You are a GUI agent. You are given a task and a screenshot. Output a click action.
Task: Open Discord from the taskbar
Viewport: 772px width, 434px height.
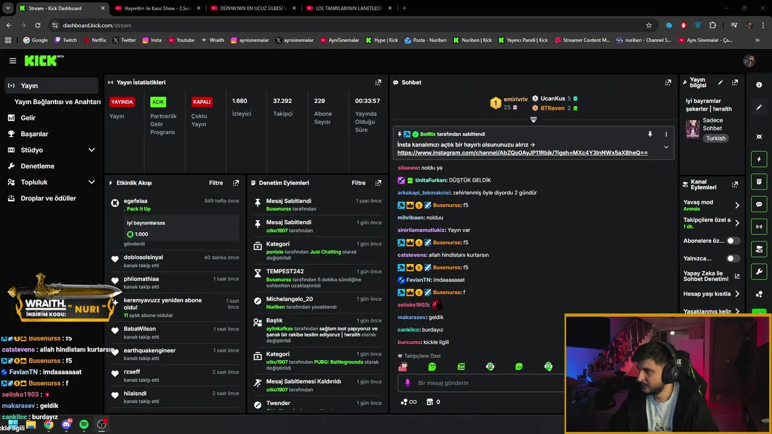click(66, 424)
